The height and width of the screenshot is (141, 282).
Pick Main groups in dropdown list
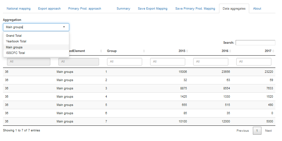[14, 47]
